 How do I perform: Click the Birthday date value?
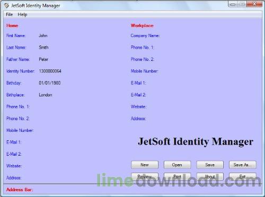point(50,83)
